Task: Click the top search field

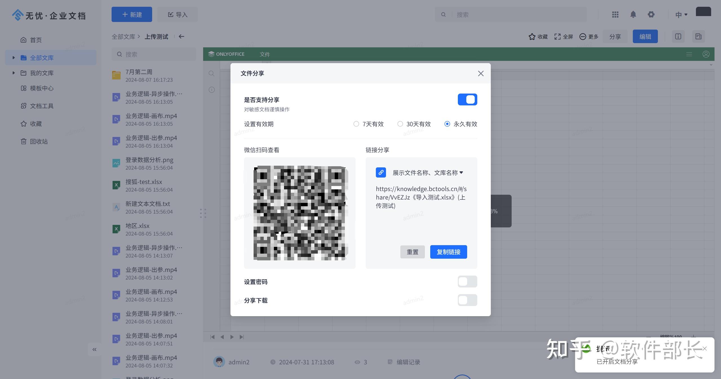Action: 511,14
